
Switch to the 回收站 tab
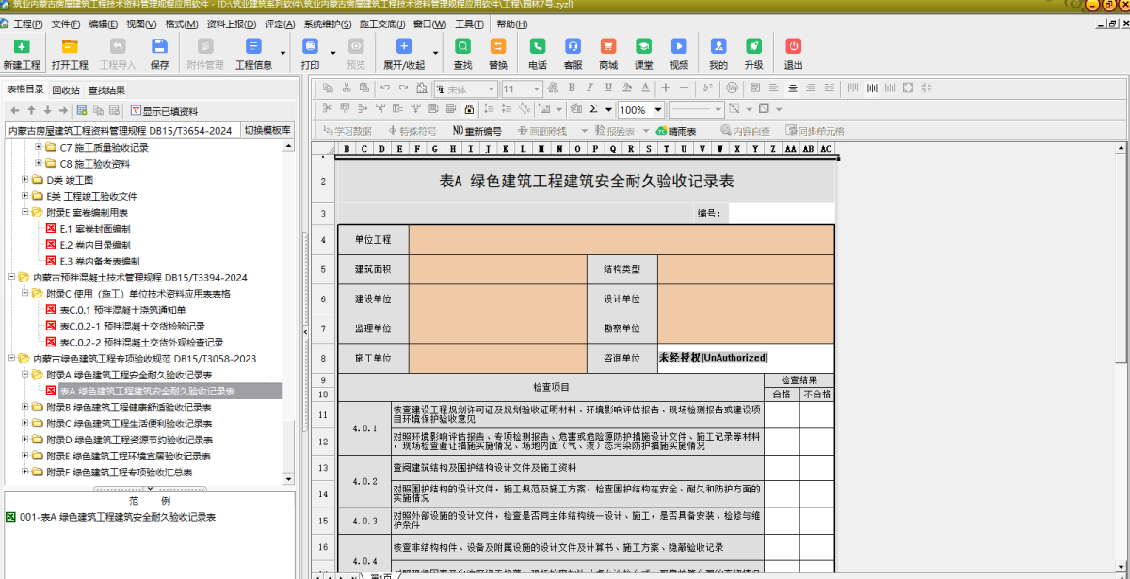(65, 90)
